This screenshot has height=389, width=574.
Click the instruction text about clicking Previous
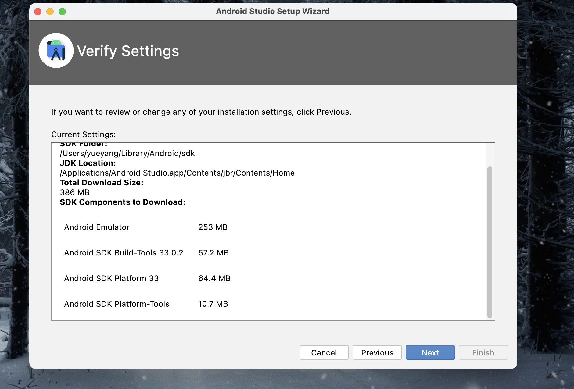pos(201,112)
